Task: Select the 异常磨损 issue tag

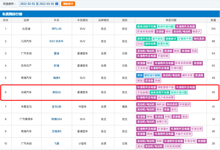Action: (185, 104)
